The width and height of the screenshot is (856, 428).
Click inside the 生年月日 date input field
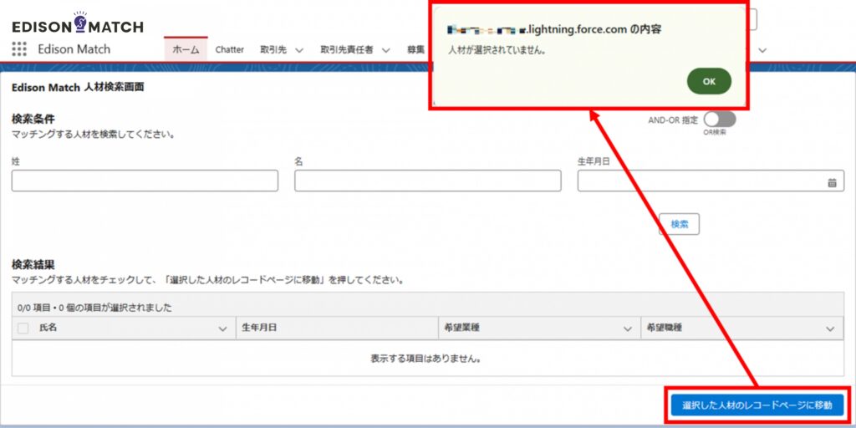(x=698, y=181)
